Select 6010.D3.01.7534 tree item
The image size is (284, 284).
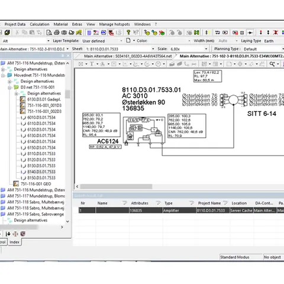pos(41,118)
